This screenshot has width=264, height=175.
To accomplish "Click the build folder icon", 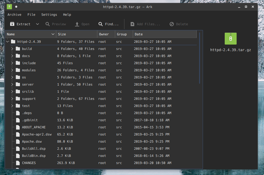I will pos(18,49).
